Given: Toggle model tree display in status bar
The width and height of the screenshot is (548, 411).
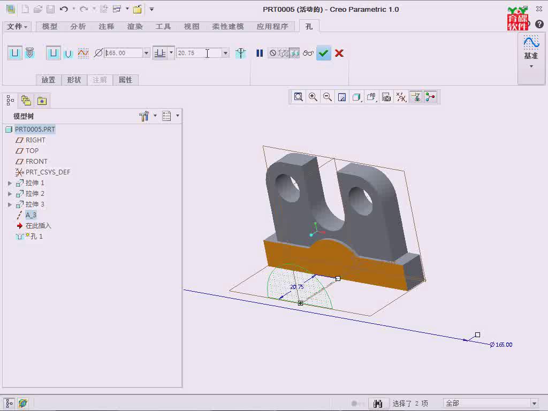Looking at the screenshot, I should coord(10,404).
